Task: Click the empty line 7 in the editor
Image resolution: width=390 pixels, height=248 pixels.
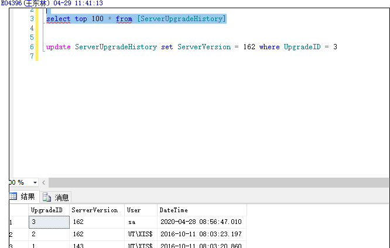Action: [x=176, y=56]
